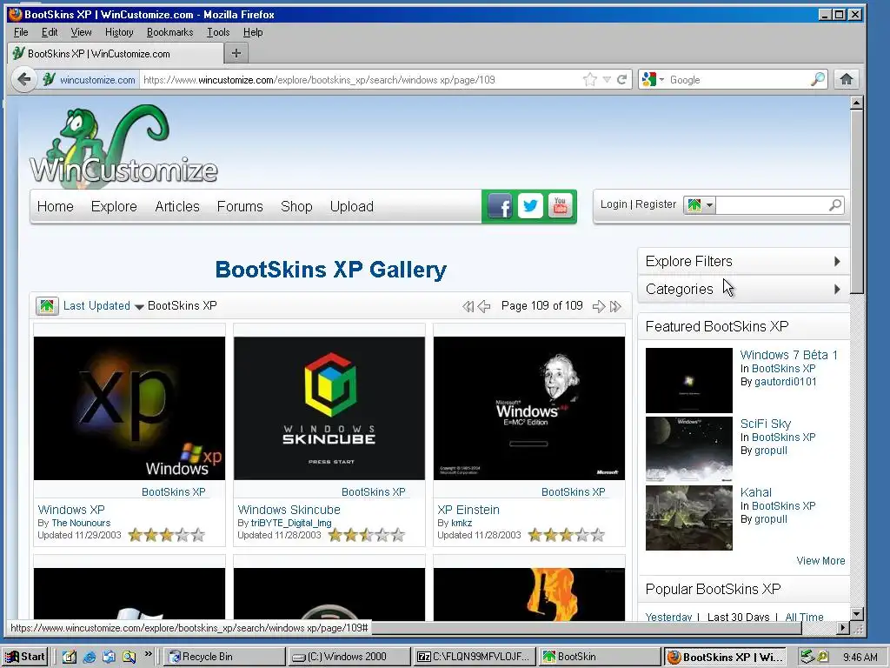Viewport: 890px width, 668px height.
Task: Open the SciFi Sky featured thumbnail
Action: [x=689, y=450]
